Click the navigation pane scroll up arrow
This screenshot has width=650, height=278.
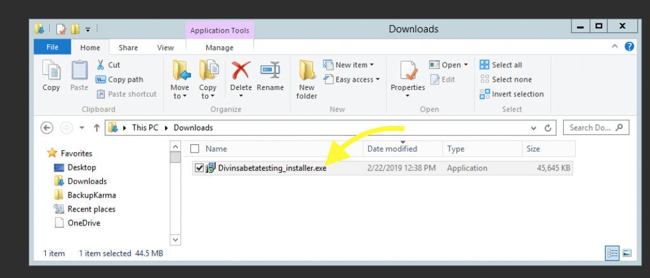pyautogui.click(x=175, y=146)
